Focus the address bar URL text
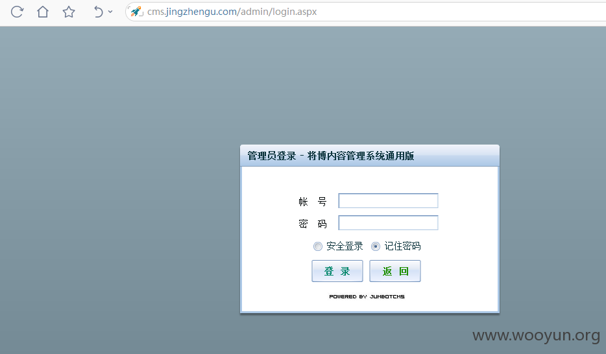Image resolution: width=606 pixels, height=354 pixels. tap(232, 12)
